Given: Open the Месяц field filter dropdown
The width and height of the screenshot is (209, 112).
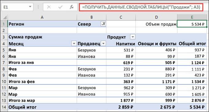Looking at the screenshot, I should tap(74, 43).
